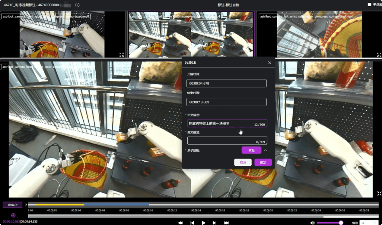Click the 取消 cancel button
Image resolution: width=382 pixels, height=225 pixels.
243,162
